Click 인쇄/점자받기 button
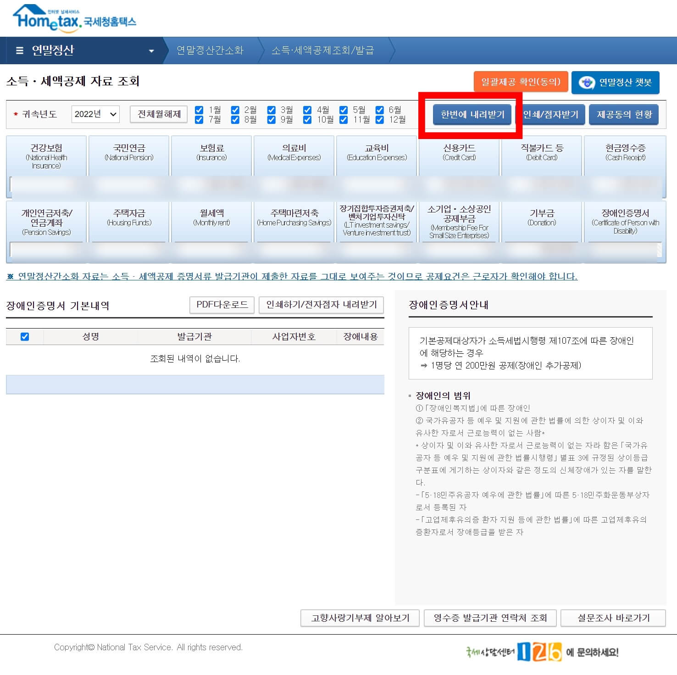Image resolution: width=677 pixels, height=675 pixels. (x=550, y=115)
